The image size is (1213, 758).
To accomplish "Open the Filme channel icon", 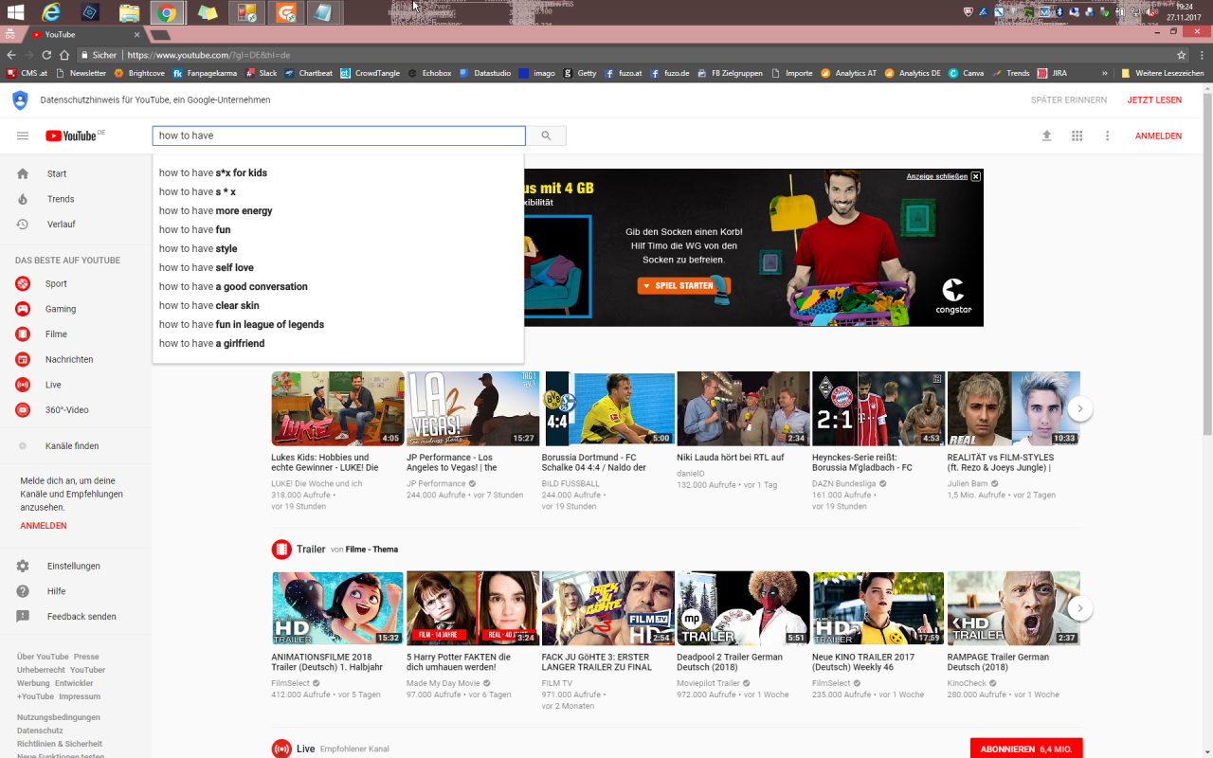I will (23, 334).
